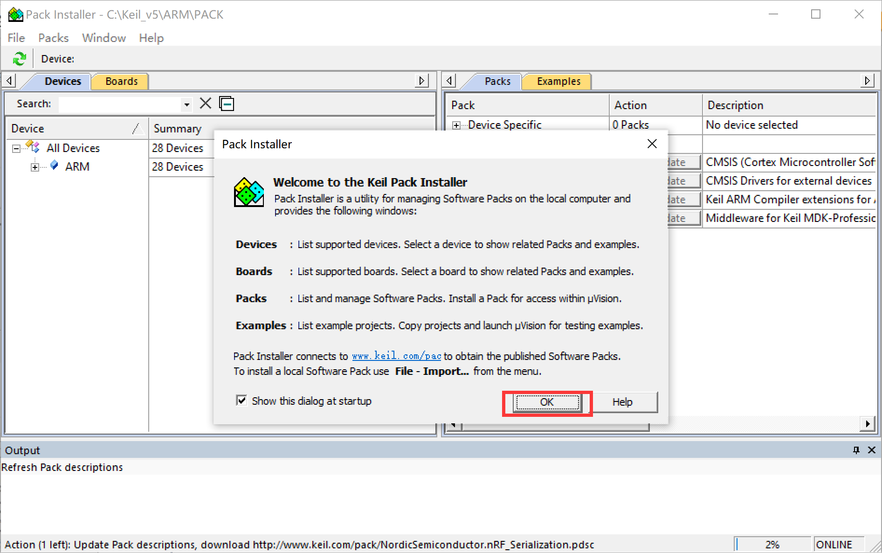Click the collapse all tree icon beside search
Screen dimensions: 882x553
tap(227, 103)
